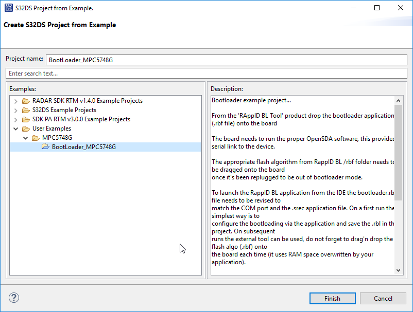
Task: Click the SDK PA RTM v3.0.0 folder icon
Action: (26, 119)
